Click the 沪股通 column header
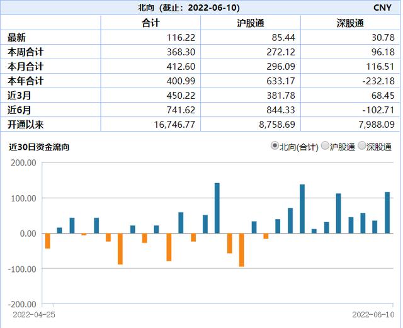This screenshot has width=403, height=328. (251, 23)
